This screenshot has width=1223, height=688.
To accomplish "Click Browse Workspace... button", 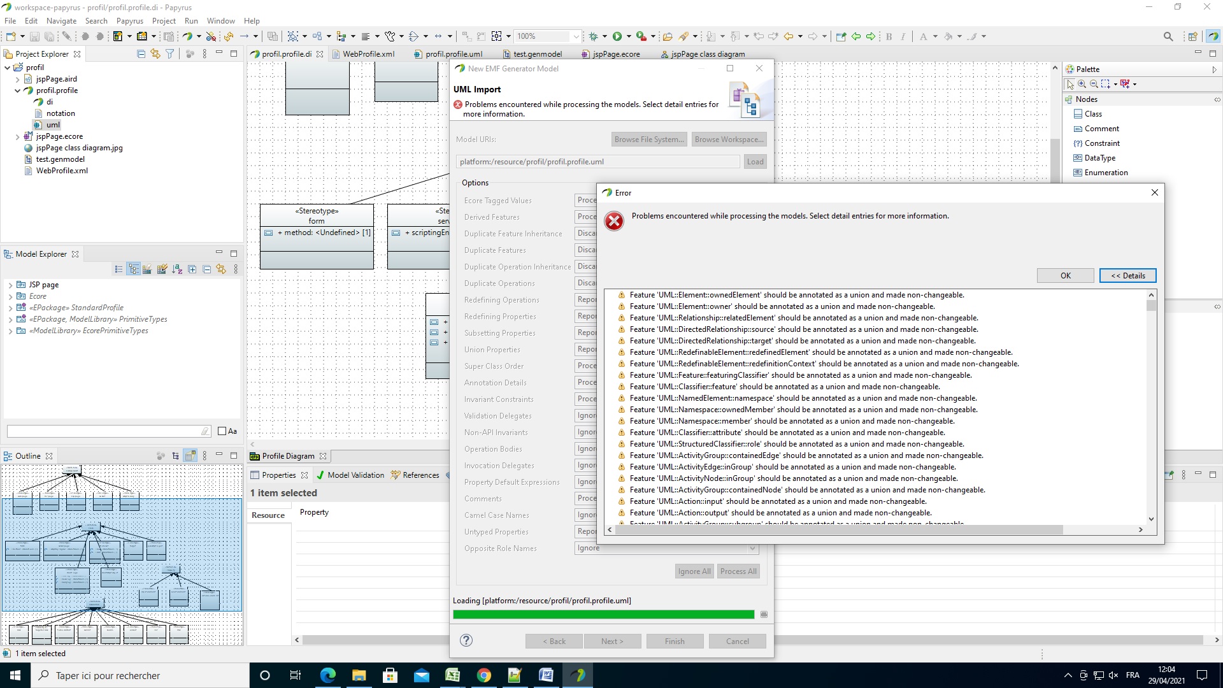I will click(x=728, y=140).
